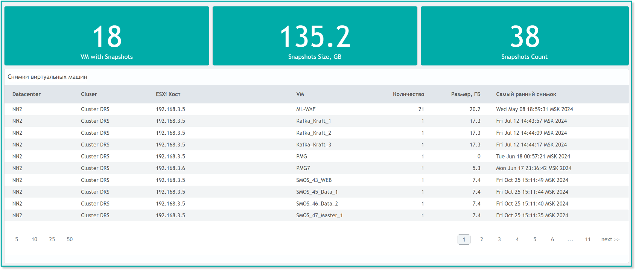Sort by Количество column header

(x=408, y=94)
